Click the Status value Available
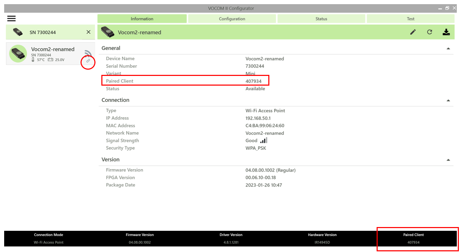The height and width of the screenshot is (252, 462). point(255,89)
